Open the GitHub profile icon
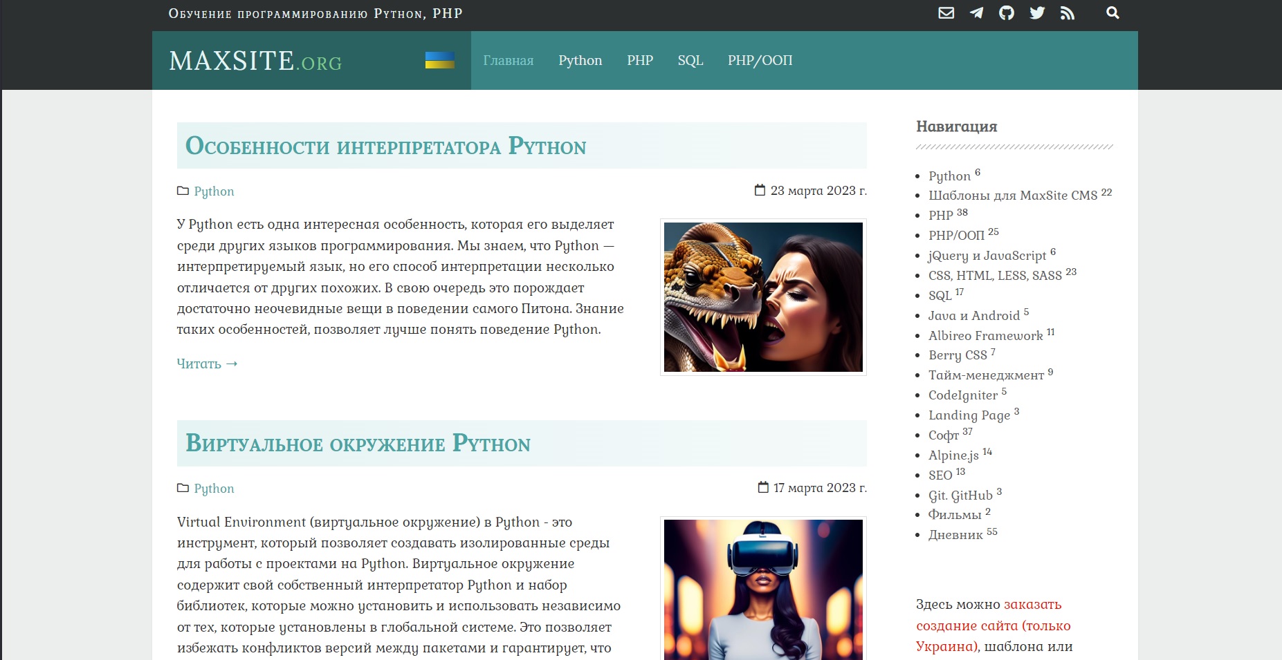 [1007, 13]
